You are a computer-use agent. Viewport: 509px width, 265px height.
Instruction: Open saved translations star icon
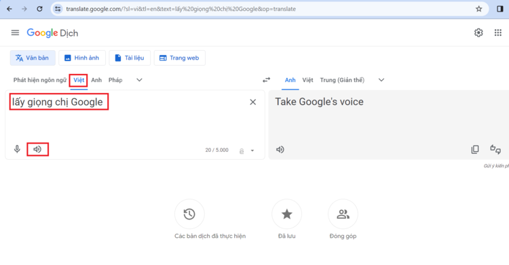286,214
